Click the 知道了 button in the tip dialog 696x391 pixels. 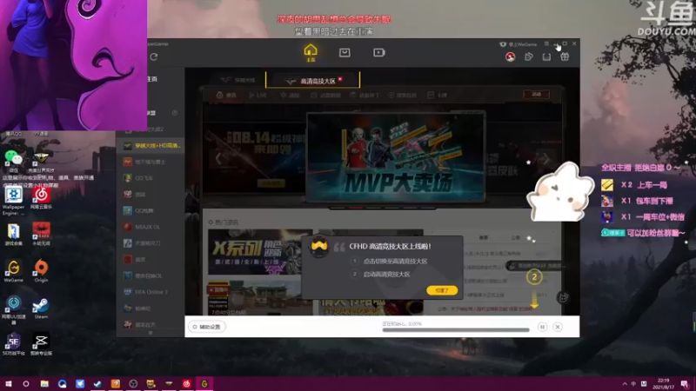tap(442, 290)
